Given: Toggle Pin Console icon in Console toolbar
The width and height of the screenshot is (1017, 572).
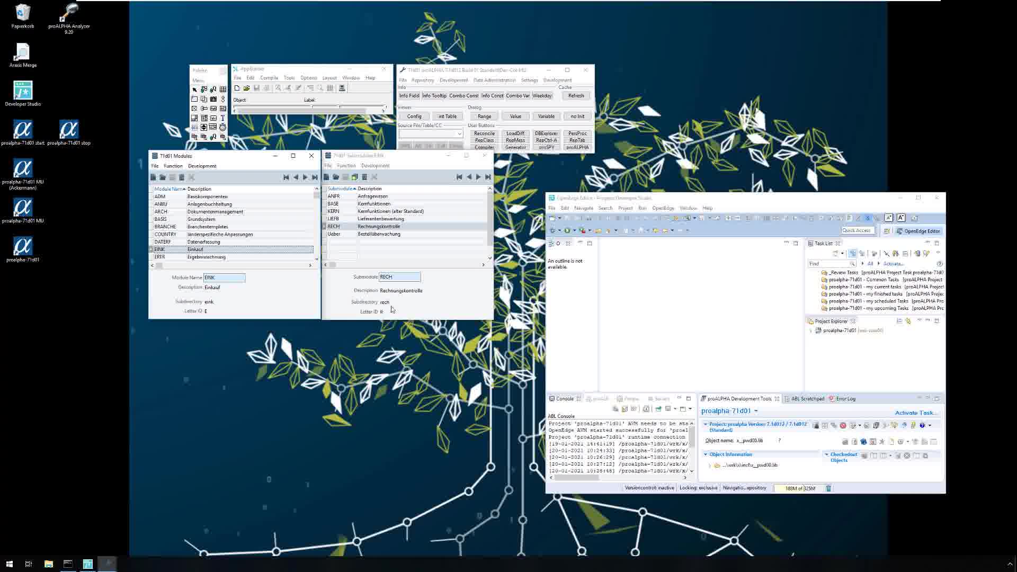Looking at the screenshot, I should (x=658, y=409).
